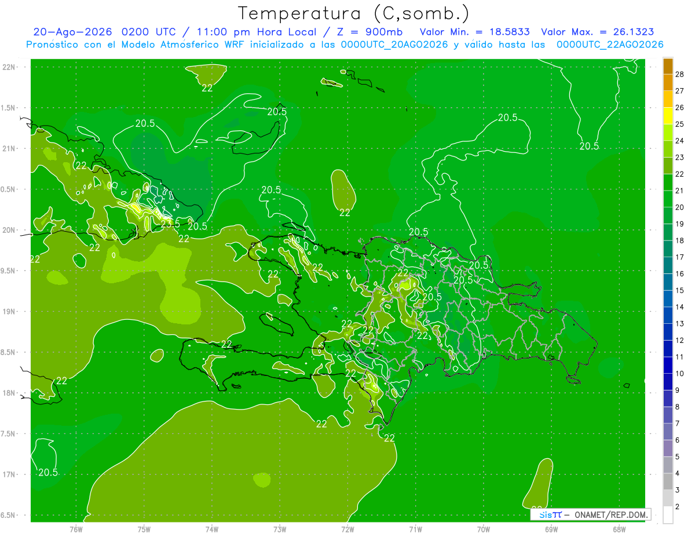Viewport: 695px width, 537px height.
Task: Click the yellow swatch between 25 and 26
Action: click(668, 116)
